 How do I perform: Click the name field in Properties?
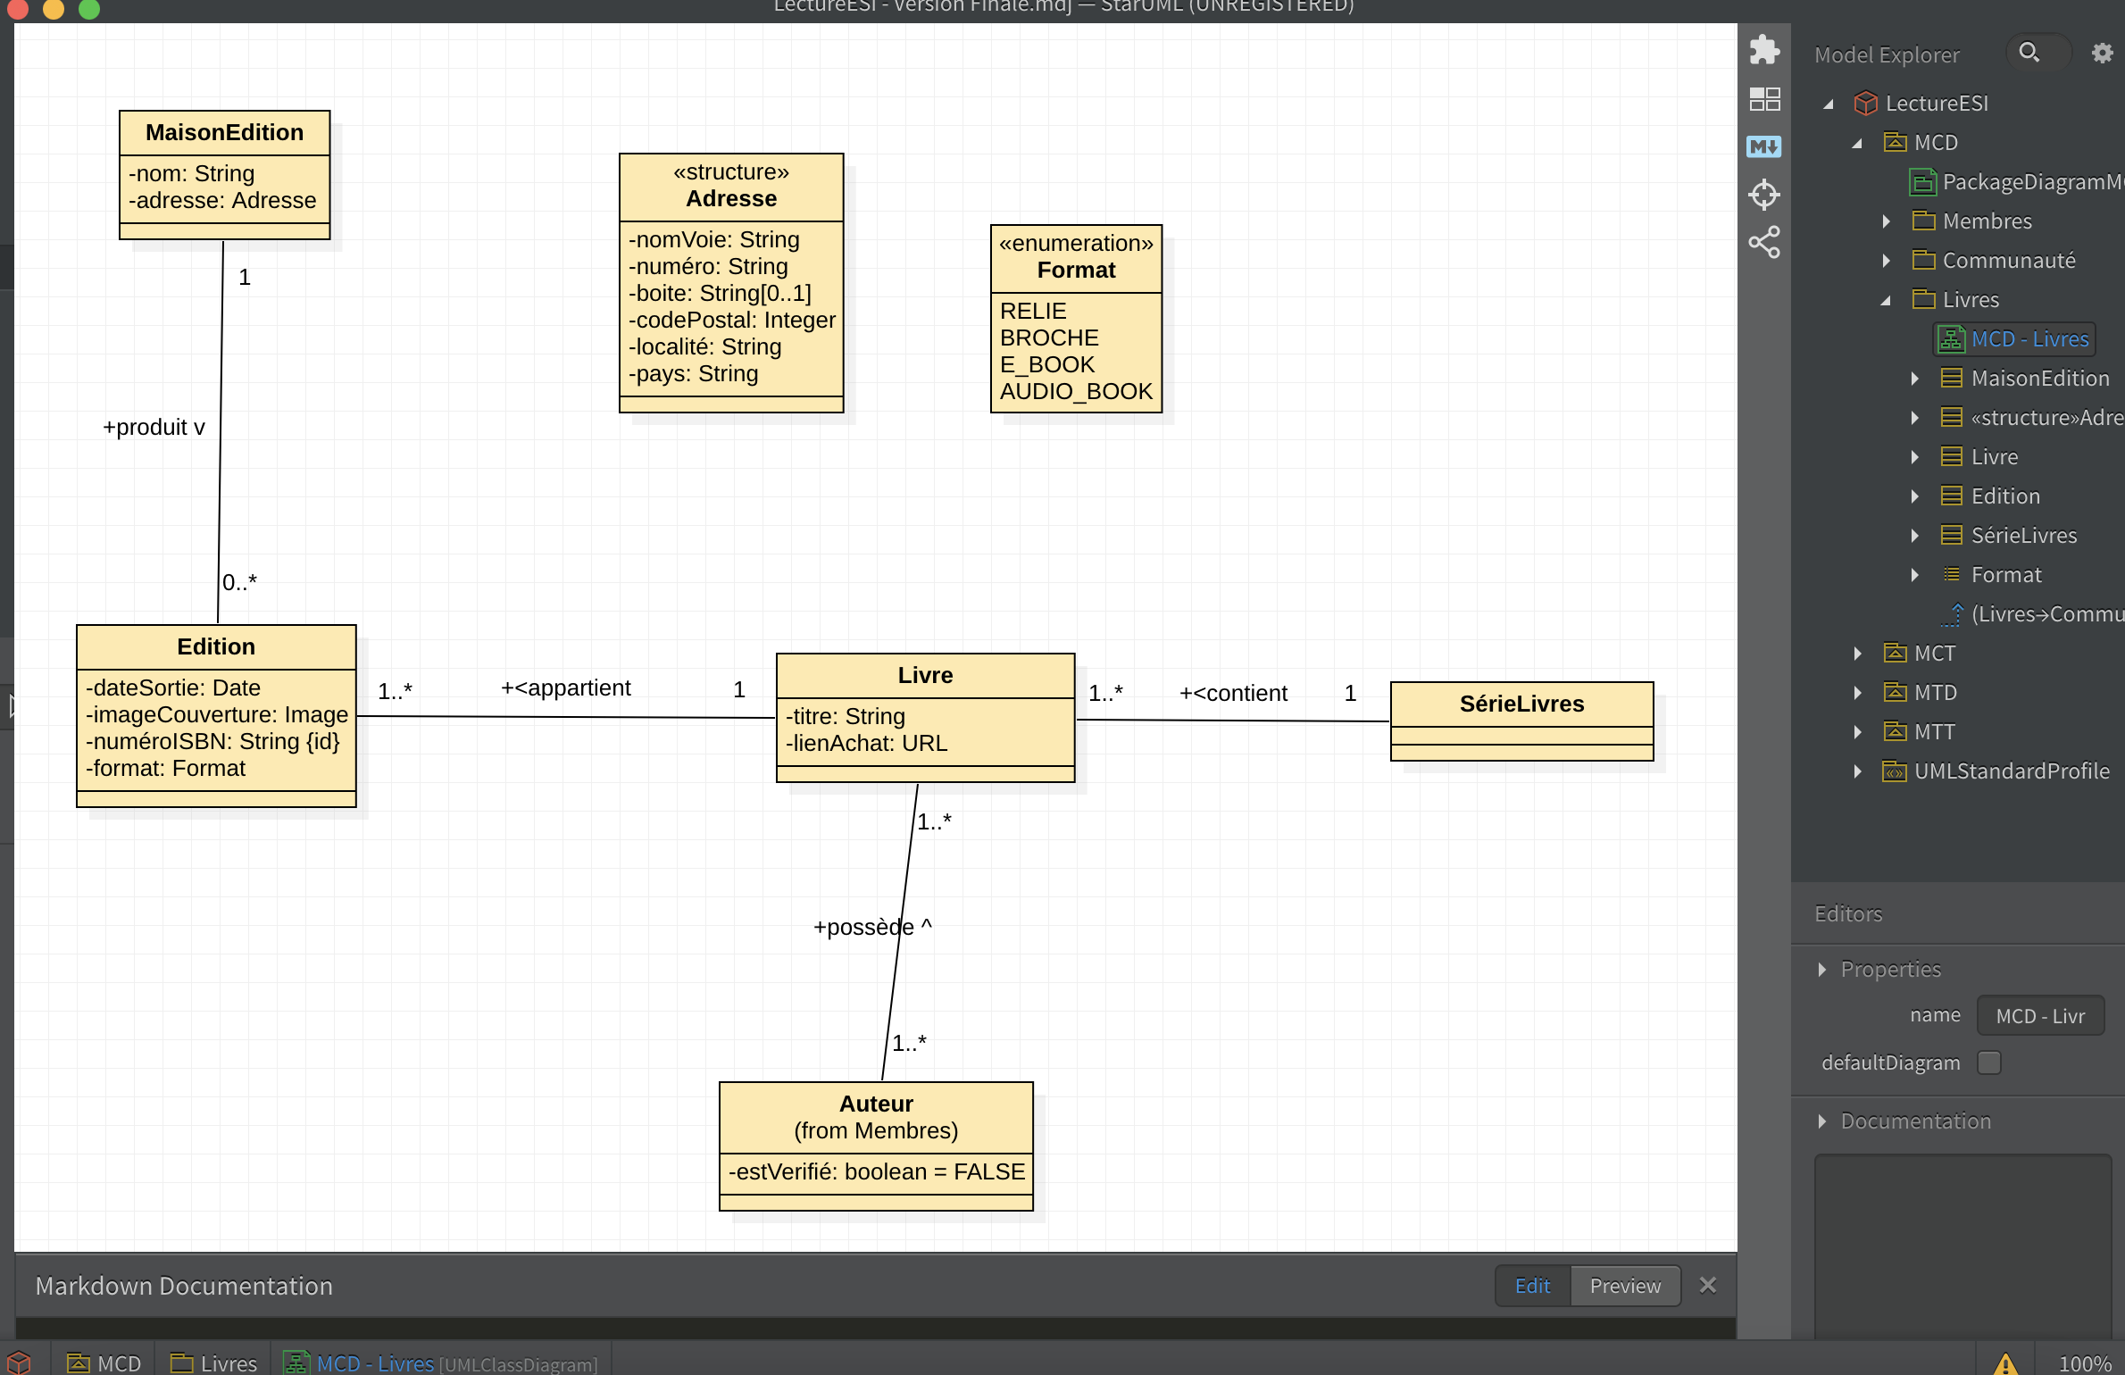pos(2040,1016)
